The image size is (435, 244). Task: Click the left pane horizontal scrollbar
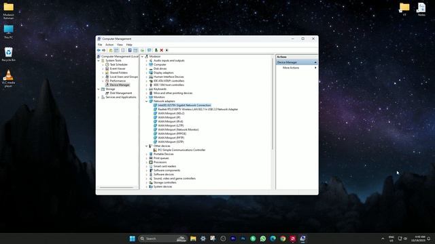(116, 188)
